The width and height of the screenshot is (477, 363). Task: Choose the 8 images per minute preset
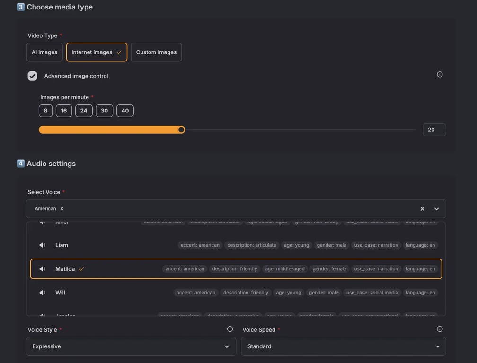click(x=45, y=111)
